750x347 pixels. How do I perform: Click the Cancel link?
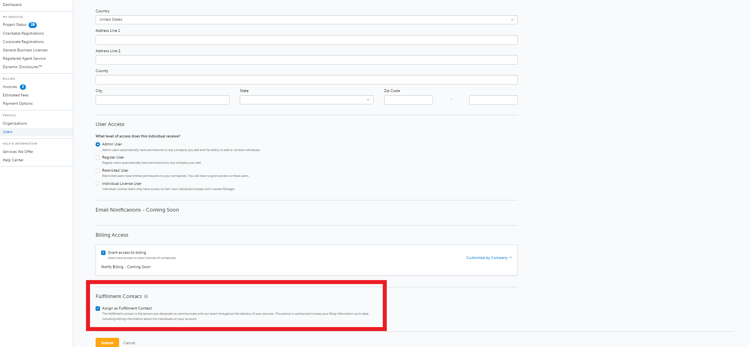[x=129, y=343]
